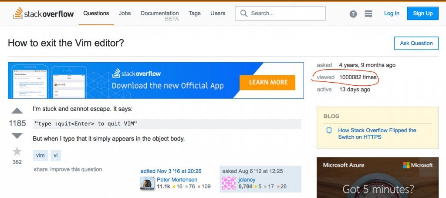Select the vim tag
This screenshot has height=198, width=446.
(x=41, y=155)
